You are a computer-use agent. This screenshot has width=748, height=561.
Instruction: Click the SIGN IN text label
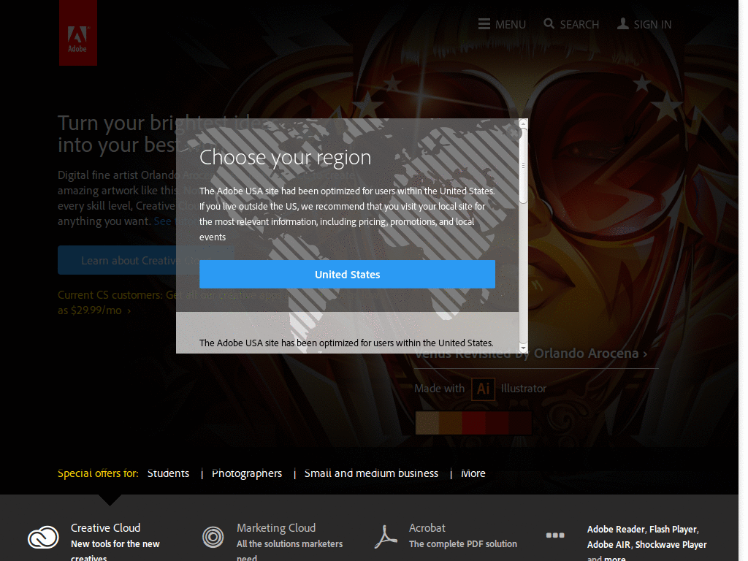pyautogui.click(x=652, y=24)
